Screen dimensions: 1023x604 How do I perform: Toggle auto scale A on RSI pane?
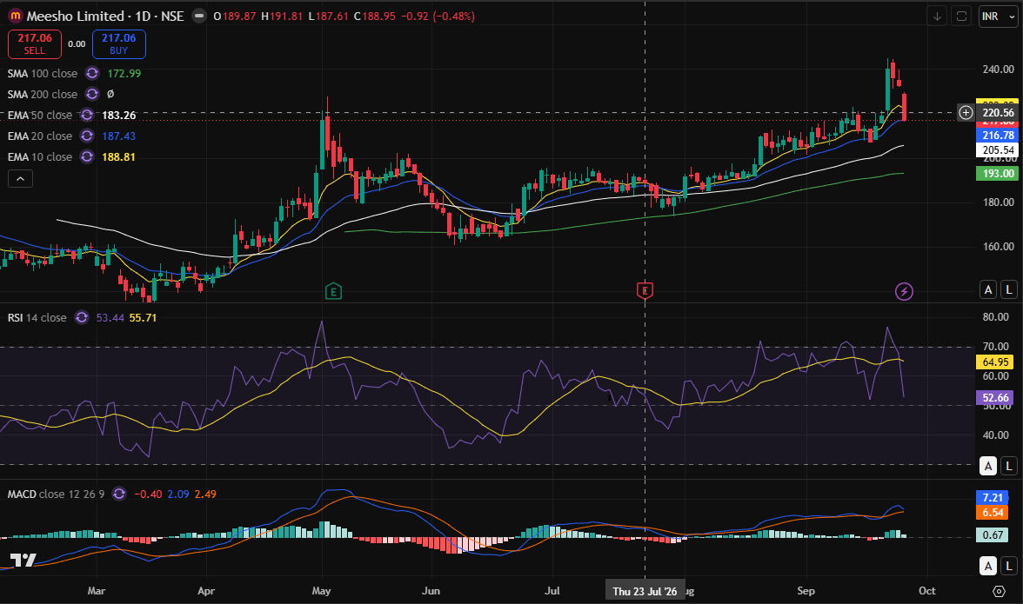(x=988, y=465)
